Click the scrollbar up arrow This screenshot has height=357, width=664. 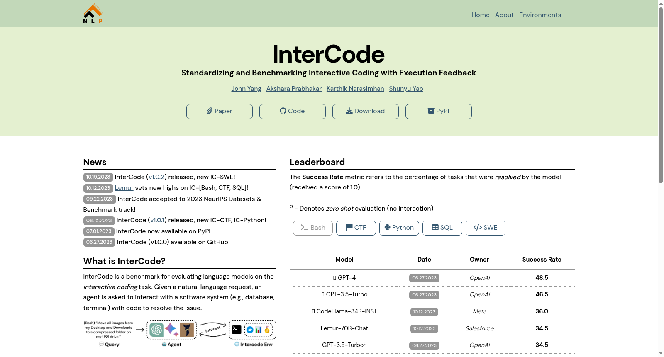[661, 3]
